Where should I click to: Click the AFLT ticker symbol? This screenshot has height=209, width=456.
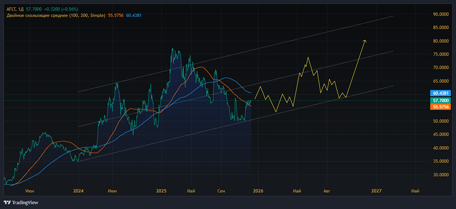pos(12,9)
